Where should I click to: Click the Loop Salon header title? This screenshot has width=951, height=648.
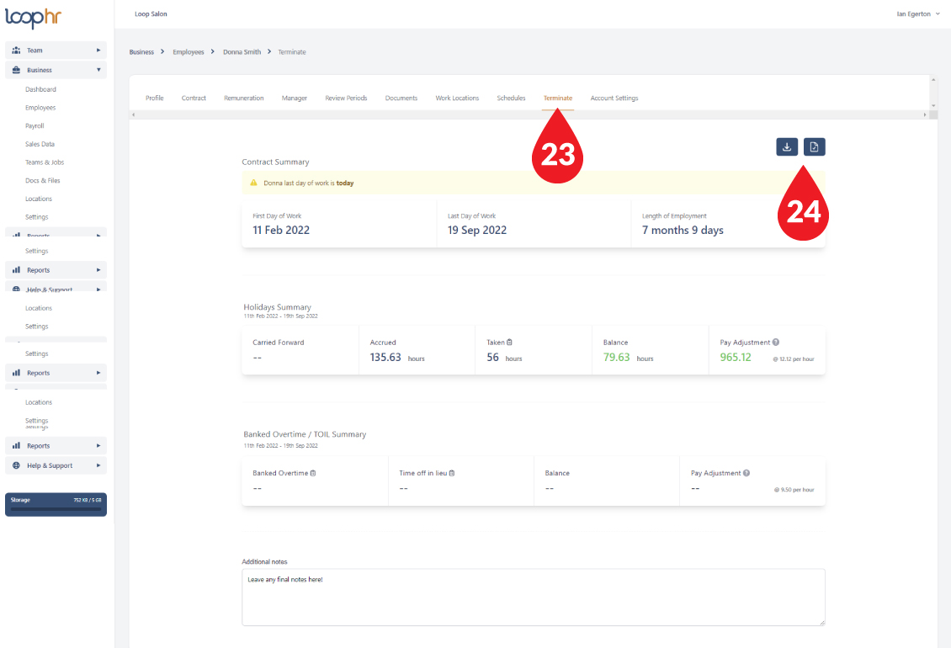pyautogui.click(x=151, y=14)
